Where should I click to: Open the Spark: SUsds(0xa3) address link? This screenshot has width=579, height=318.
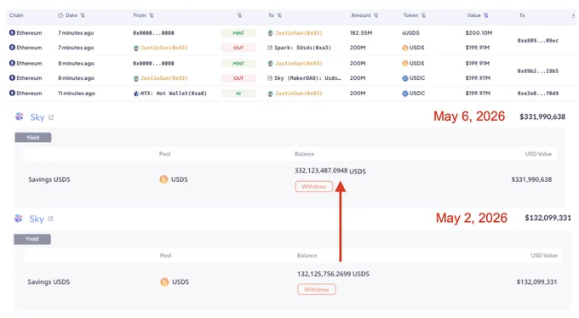tap(302, 48)
